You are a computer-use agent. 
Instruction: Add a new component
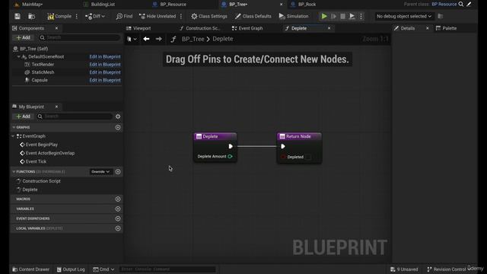pyautogui.click(x=24, y=37)
